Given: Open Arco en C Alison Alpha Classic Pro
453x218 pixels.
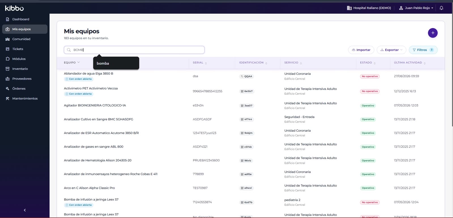Looking at the screenshot, I should 89,188.
